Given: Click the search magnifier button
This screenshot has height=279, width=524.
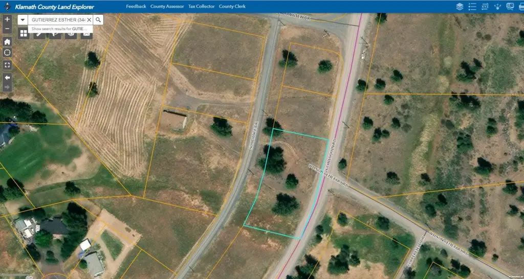Looking at the screenshot, I should [98, 19].
